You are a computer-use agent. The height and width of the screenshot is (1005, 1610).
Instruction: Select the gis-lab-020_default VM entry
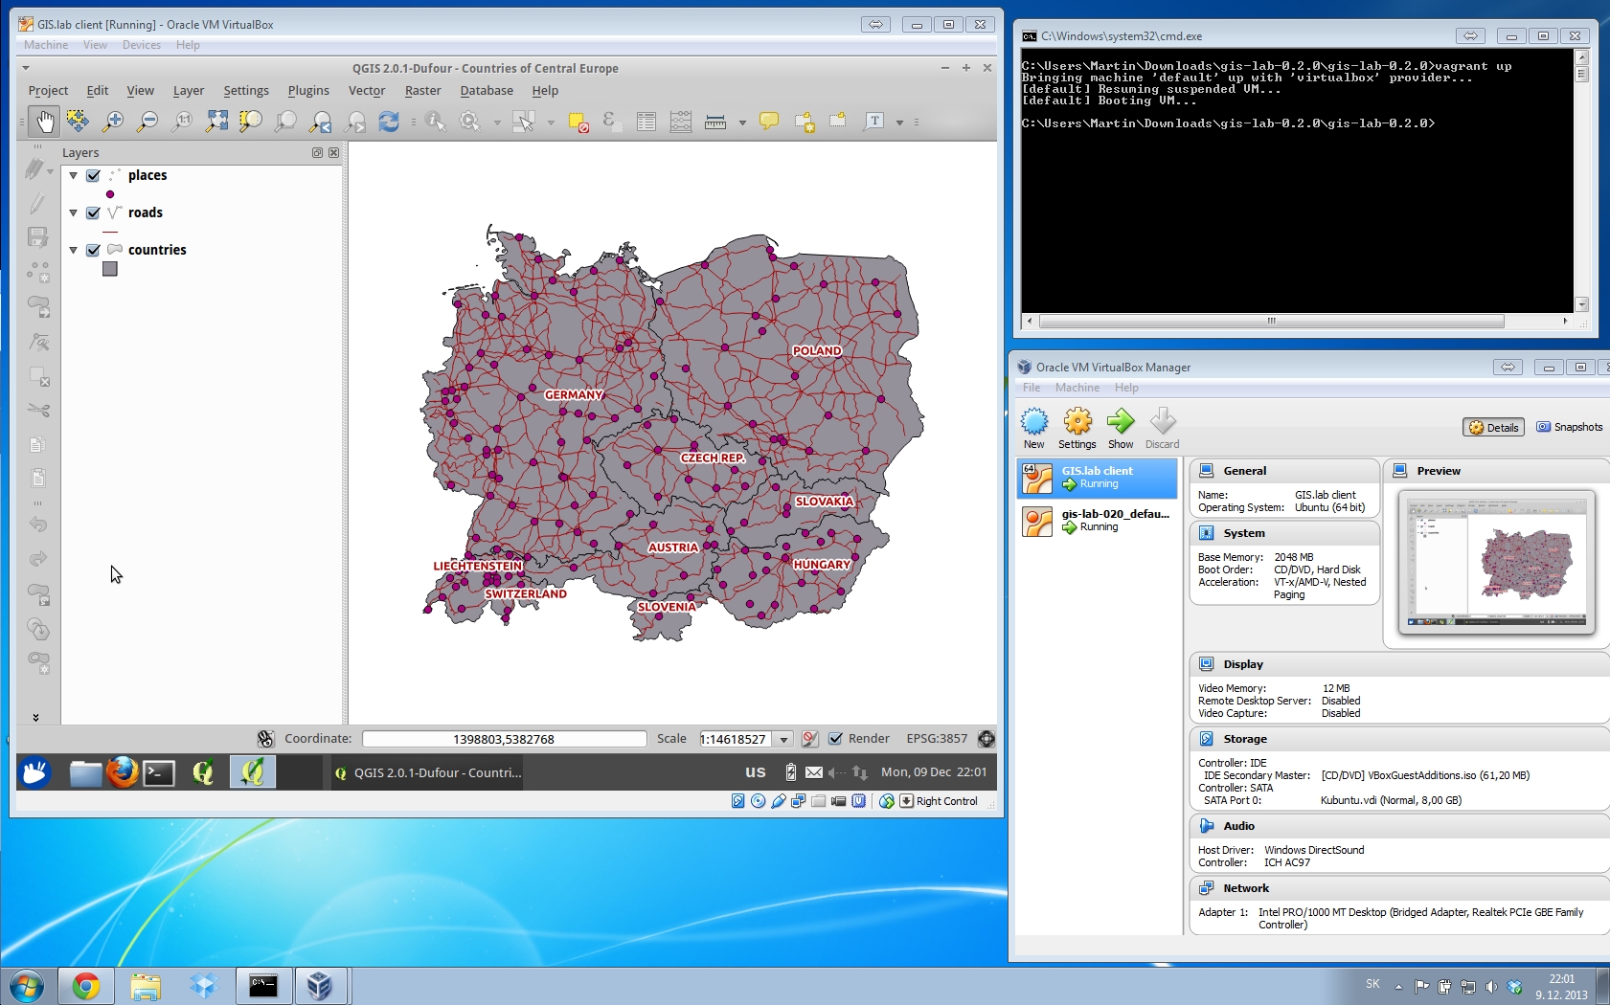[x=1097, y=521]
